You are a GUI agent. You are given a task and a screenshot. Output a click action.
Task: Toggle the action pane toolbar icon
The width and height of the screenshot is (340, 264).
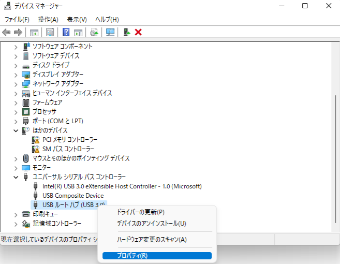tap(78, 33)
